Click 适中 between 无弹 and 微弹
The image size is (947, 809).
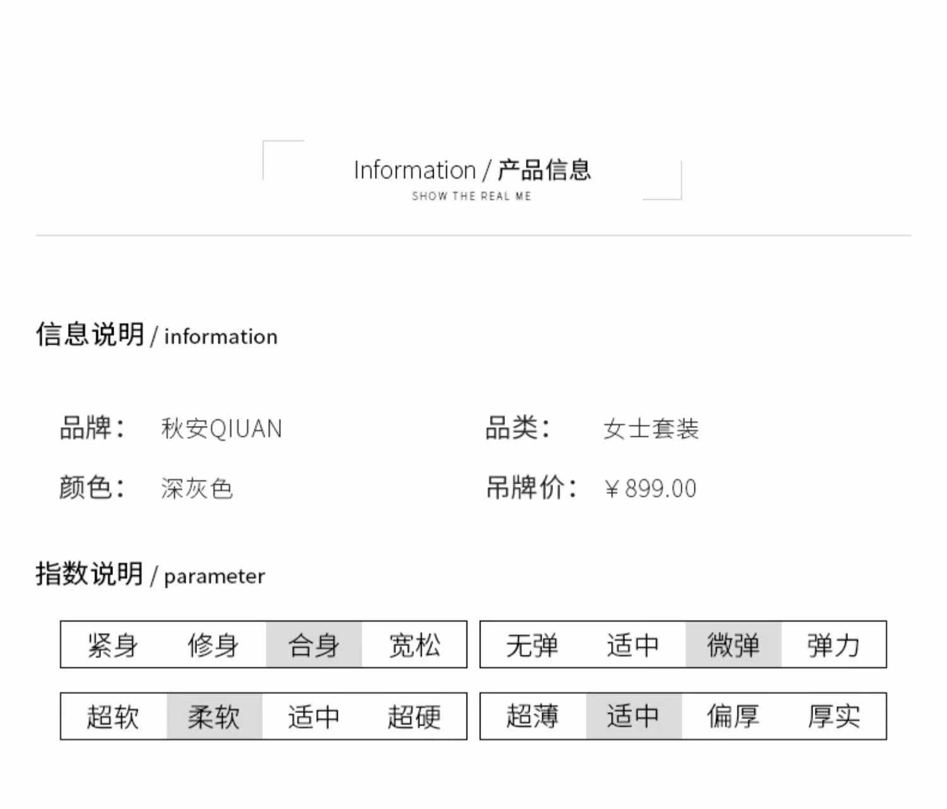pos(633,646)
